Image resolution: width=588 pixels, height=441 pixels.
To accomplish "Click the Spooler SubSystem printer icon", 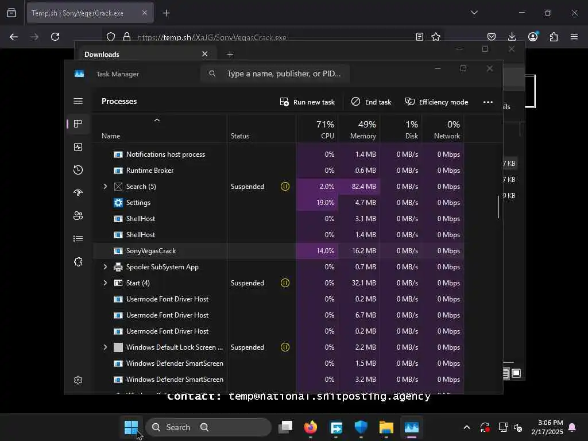I will pyautogui.click(x=118, y=267).
